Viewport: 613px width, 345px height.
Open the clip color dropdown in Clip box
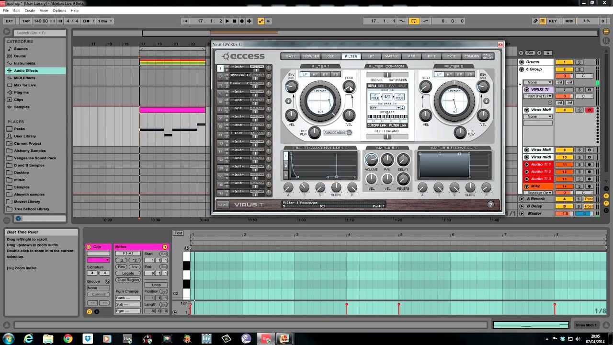click(98, 260)
